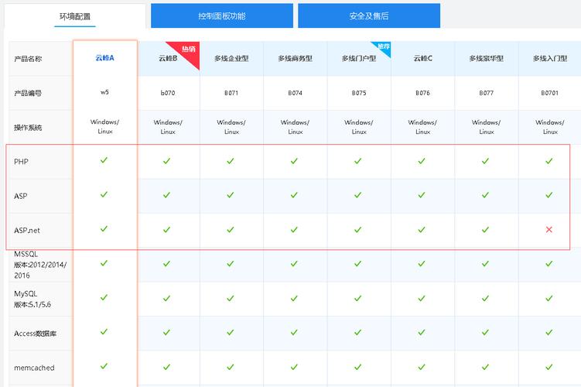Switch to the 环境配置 tab
Screen dimensions: 581x387
(75, 16)
